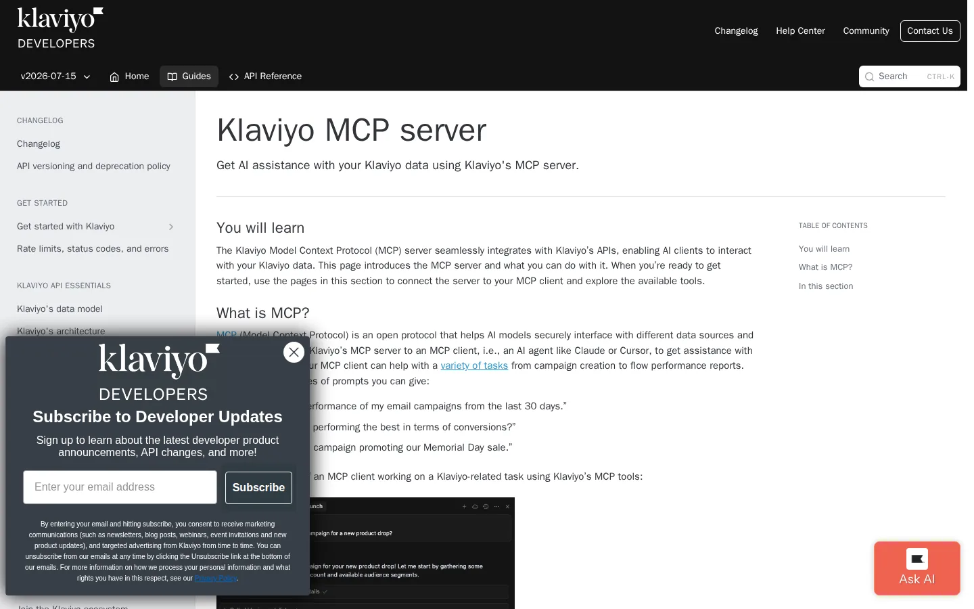The image size is (974, 609).
Task: Open Rate limits, status codes, and errors
Action: click(93, 249)
